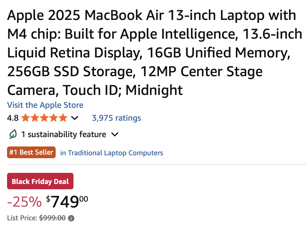
Task: Click the middle orange rating star
Action: click(44, 118)
